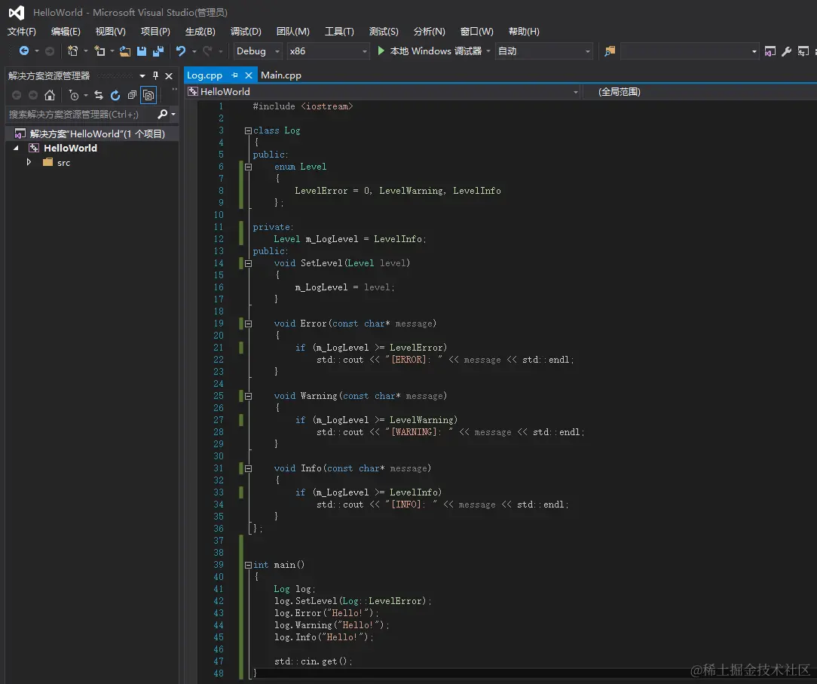817x684 pixels.
Task: Toggle the pin on Log.cpp tab
Action: coord(234,75)
